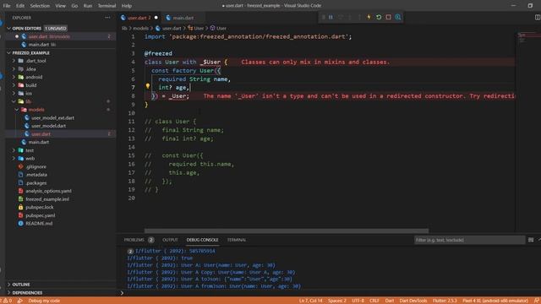The height and width of the screenshot is (304, 541).
Task: Expand the .dart_tool folder
Action: tap(36, 61)
